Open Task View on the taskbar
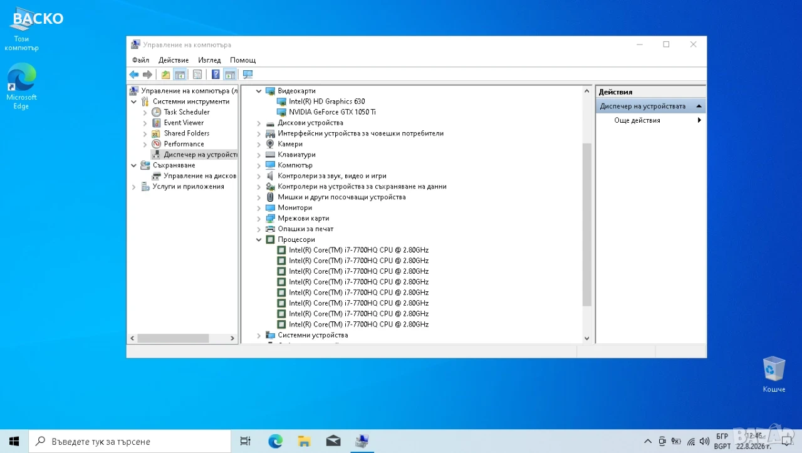This screenshot has width=802, height=453. pos(246,441)
